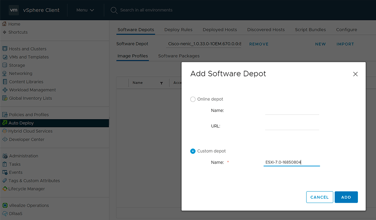Click the Custom depot Name field

click(291, 162)
